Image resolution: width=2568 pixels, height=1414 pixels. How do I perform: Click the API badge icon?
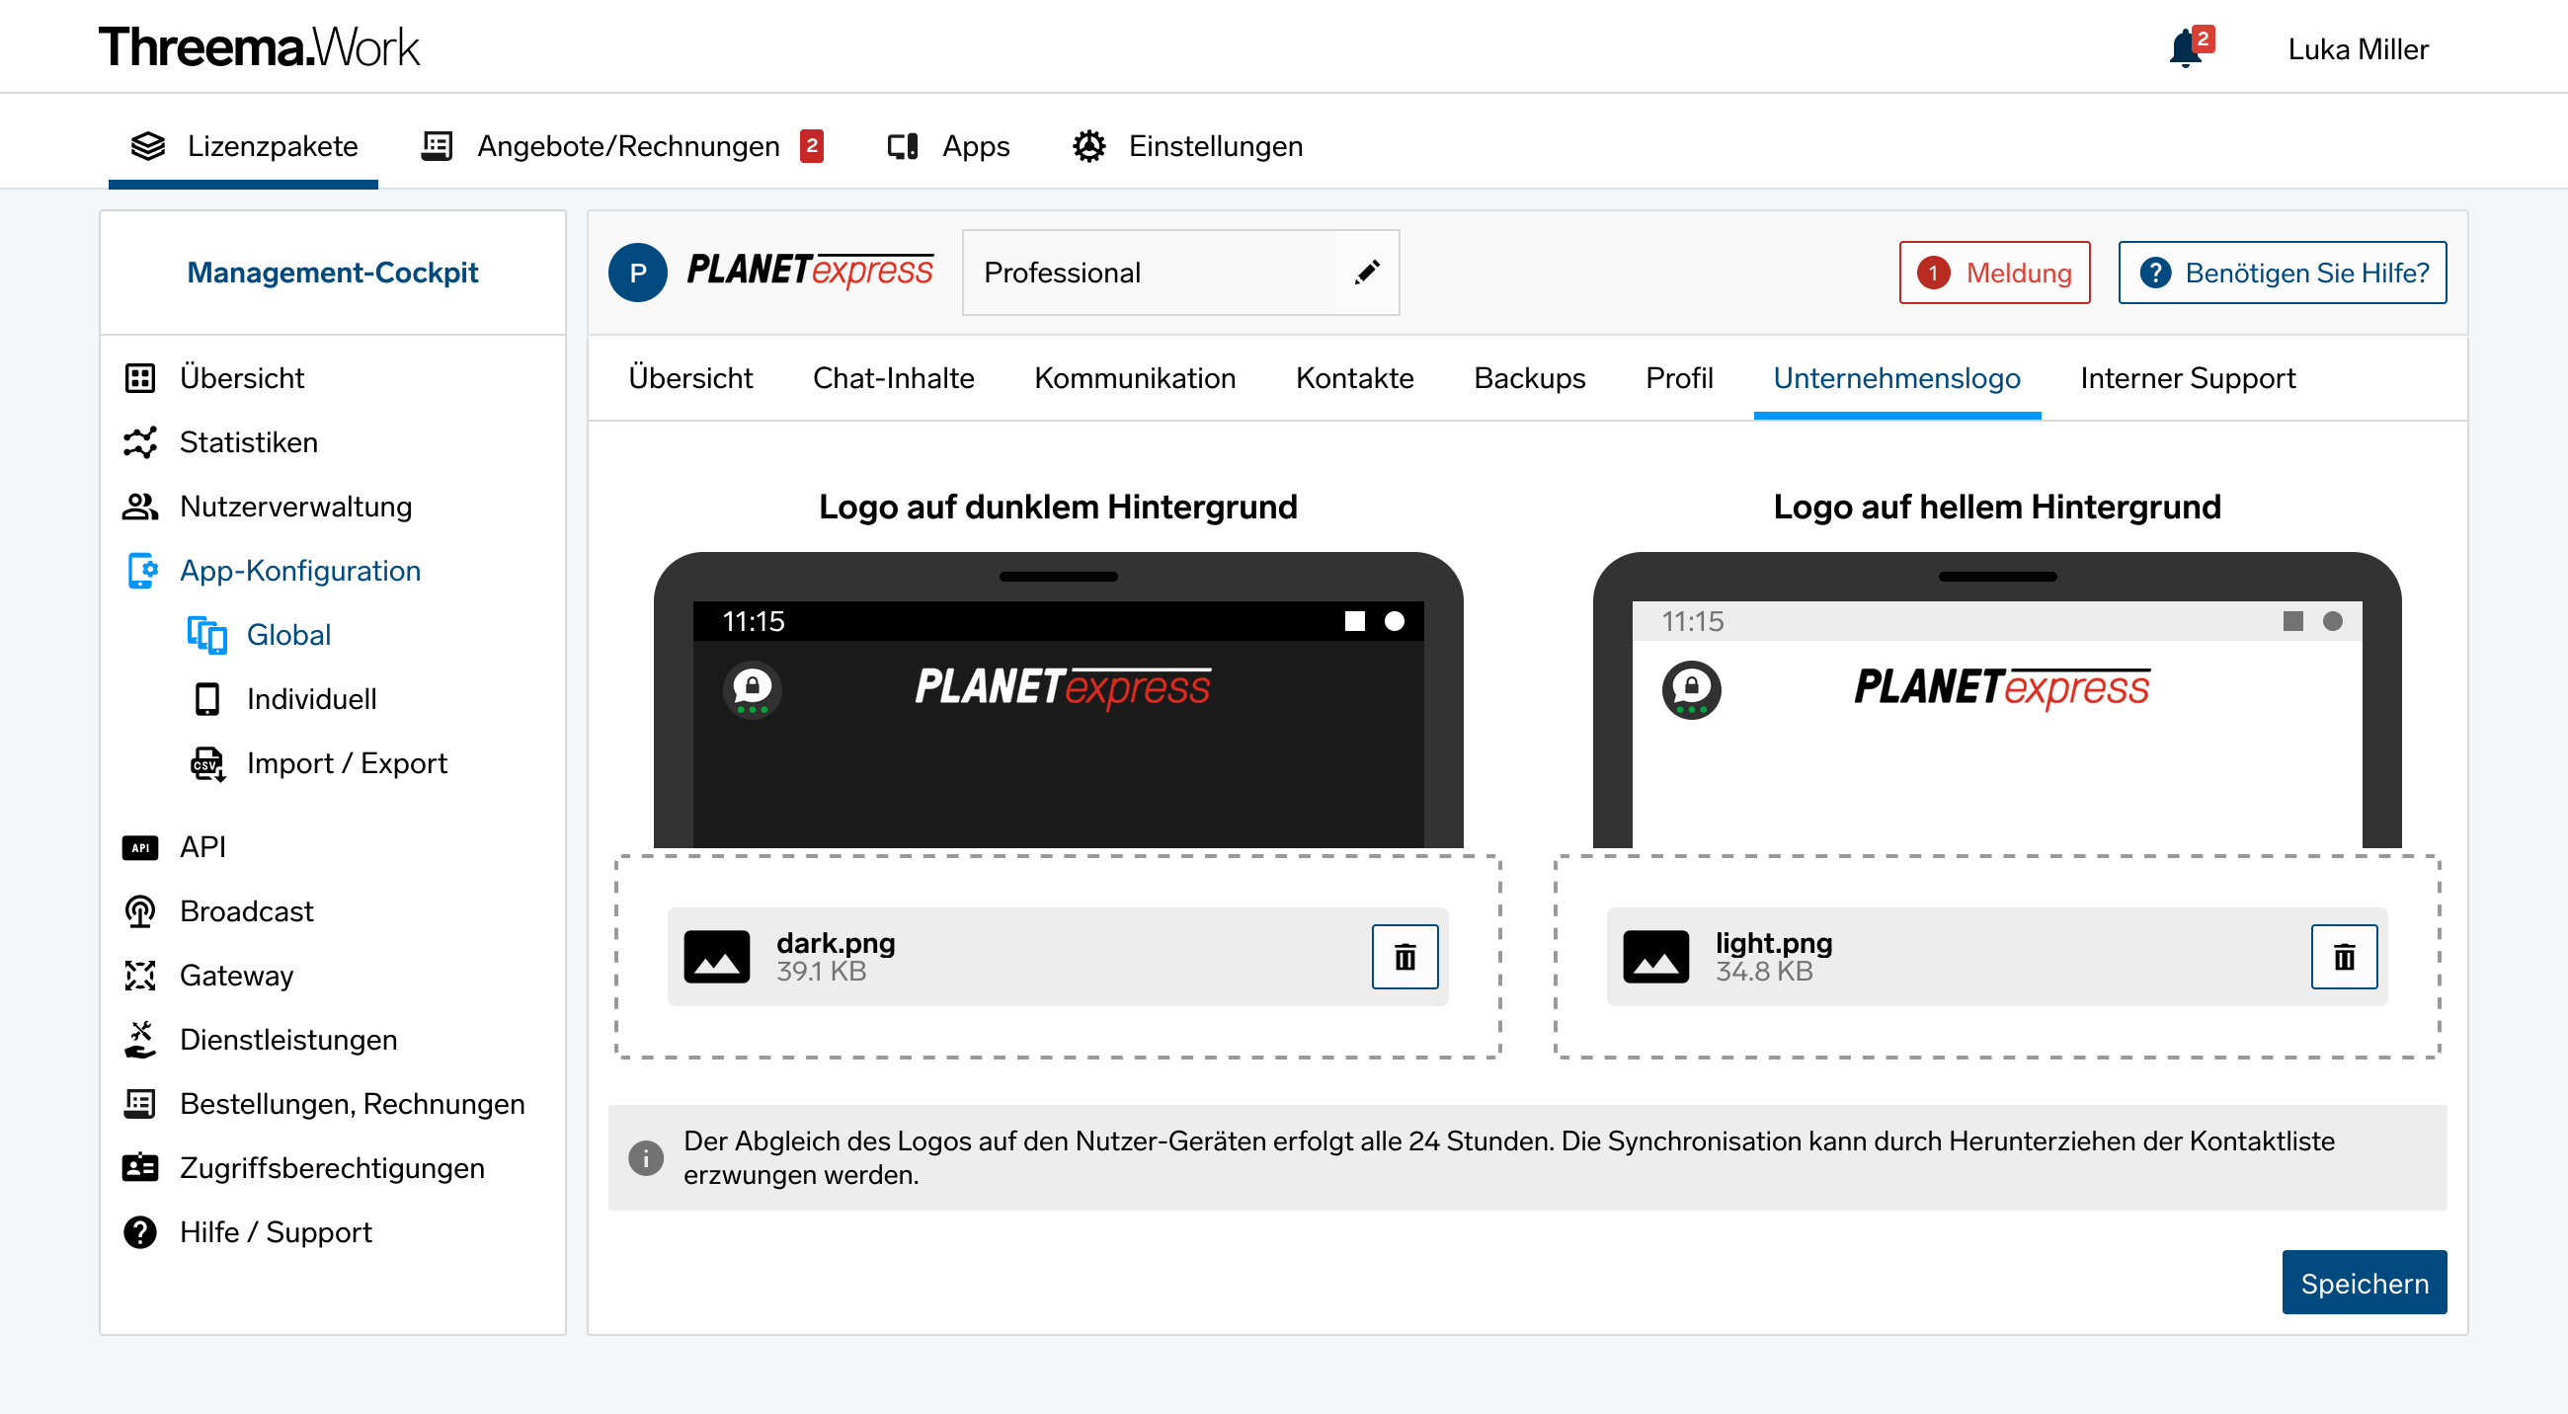[139, 848]
